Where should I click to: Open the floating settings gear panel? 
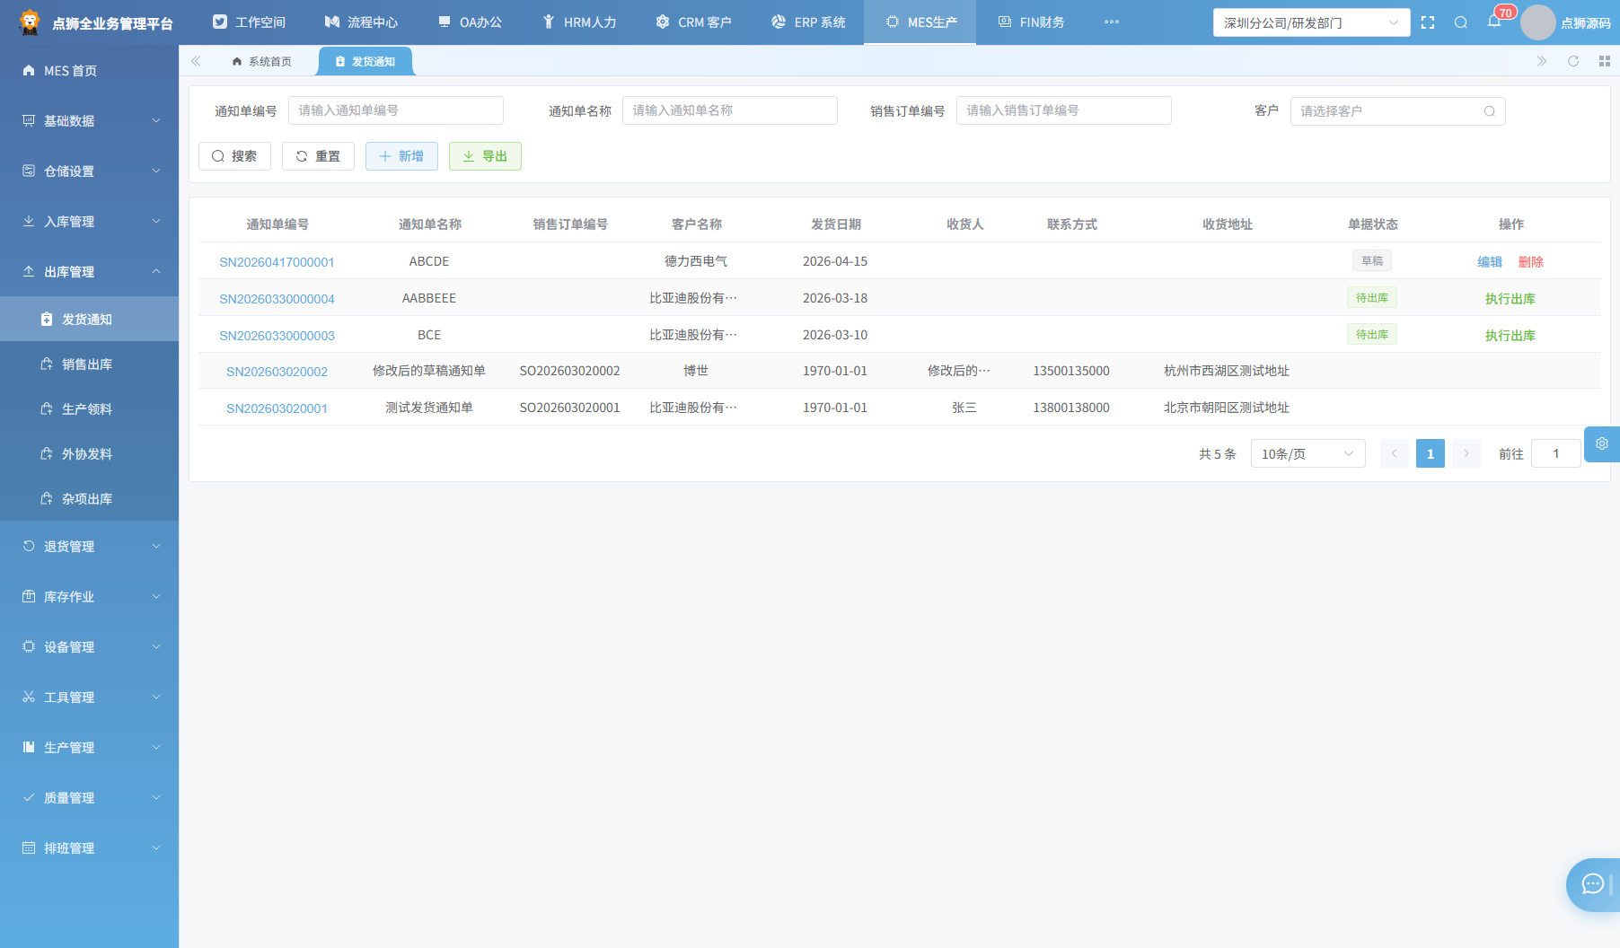[x=1602, y=443]
